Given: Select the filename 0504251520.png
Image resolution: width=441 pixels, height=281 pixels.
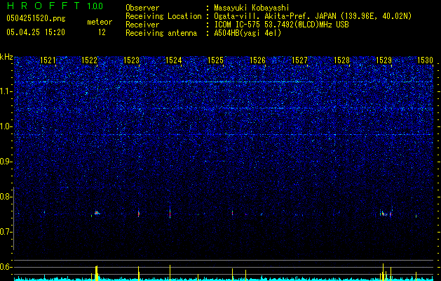Looking at the screenshot, I should pyautogui.click(x=36, y=18).
